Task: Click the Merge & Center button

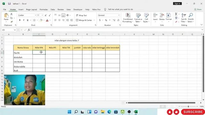Action: (84, 20)
